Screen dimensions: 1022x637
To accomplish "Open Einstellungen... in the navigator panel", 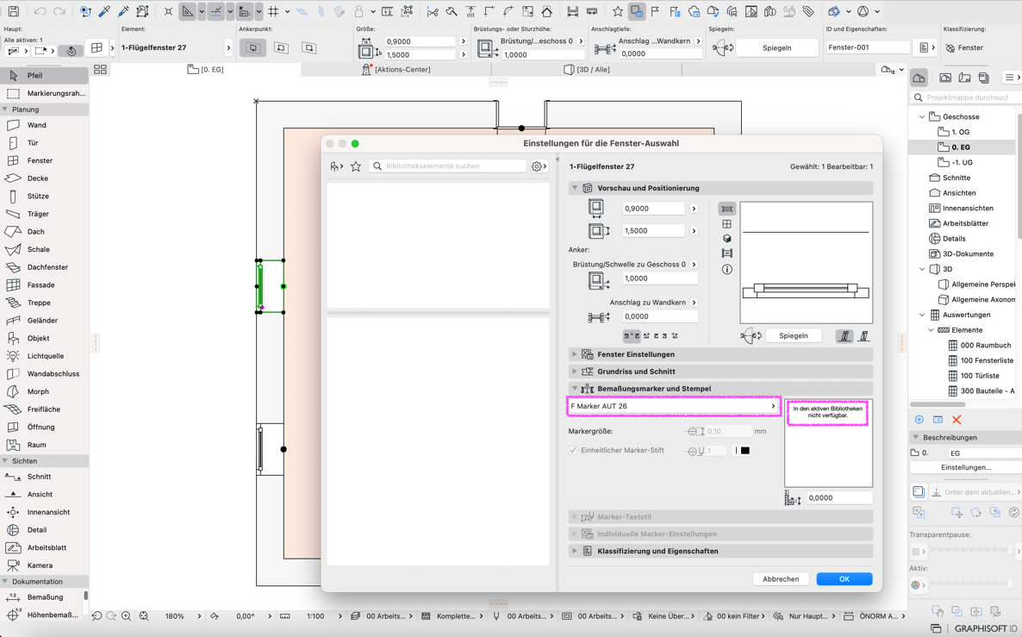I will [966, 467].
